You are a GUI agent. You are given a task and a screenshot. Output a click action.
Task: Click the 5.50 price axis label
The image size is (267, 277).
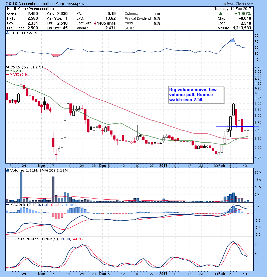tap(258, 68)
